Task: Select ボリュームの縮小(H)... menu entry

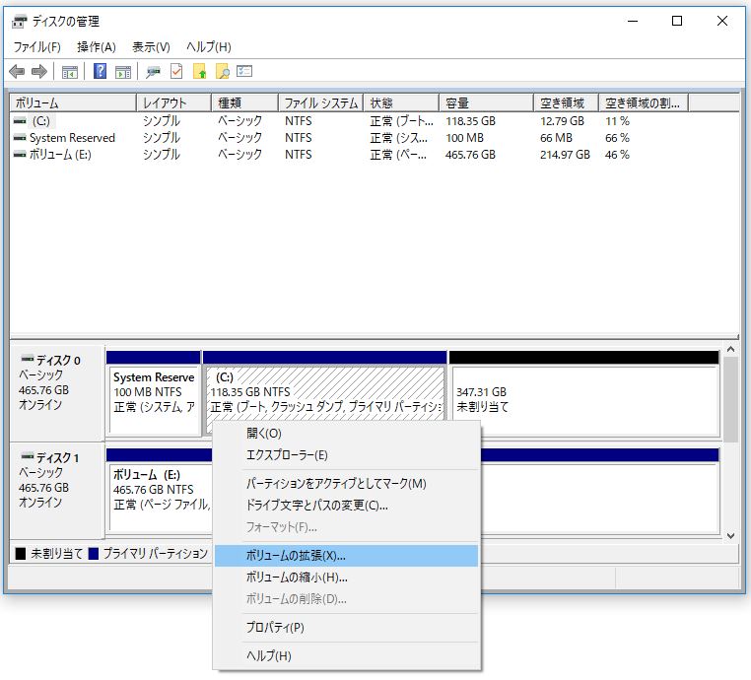Action: 346,578
